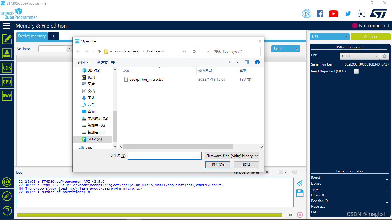Open the Address field dropdown
Viewport: 392px width, 220px height.
(69, 49)
